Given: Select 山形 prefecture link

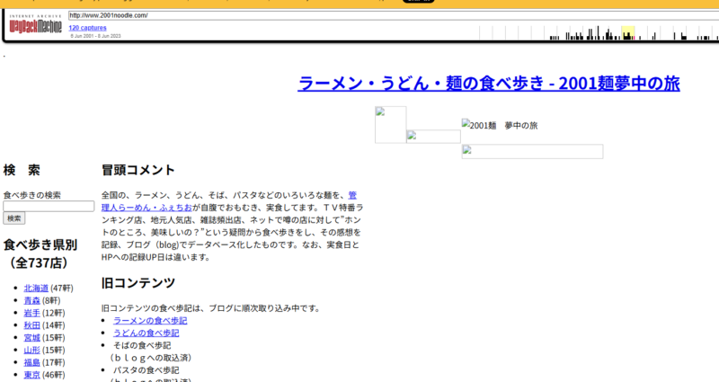Looking at the screenshot, I should [32, 350].
